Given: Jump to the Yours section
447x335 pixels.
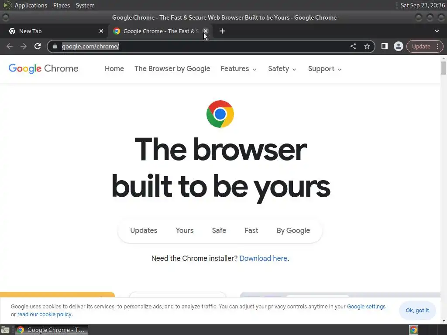Looking at the screenshot, I should 185,230.
